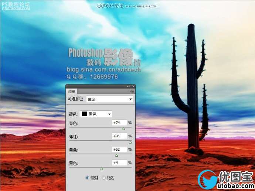Screen dimensions: 255x191
Task: Click the 黑色: slider label
Action: point(74,163)
